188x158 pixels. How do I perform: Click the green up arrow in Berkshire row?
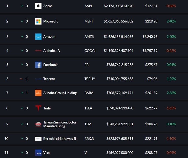click(x=22, y=139)
